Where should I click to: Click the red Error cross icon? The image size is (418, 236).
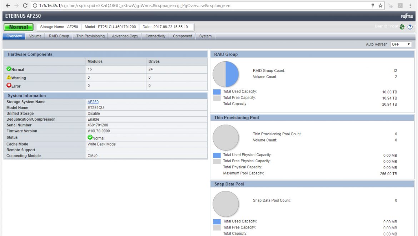[x=9, y=85]
